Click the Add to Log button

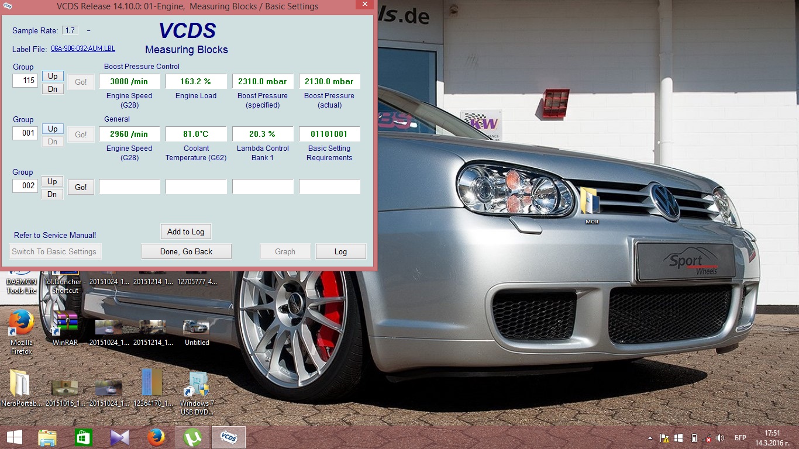(185, 232)
